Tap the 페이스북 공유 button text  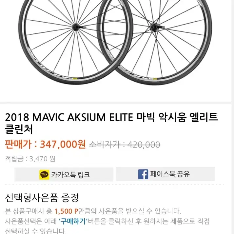coord(170,174)
